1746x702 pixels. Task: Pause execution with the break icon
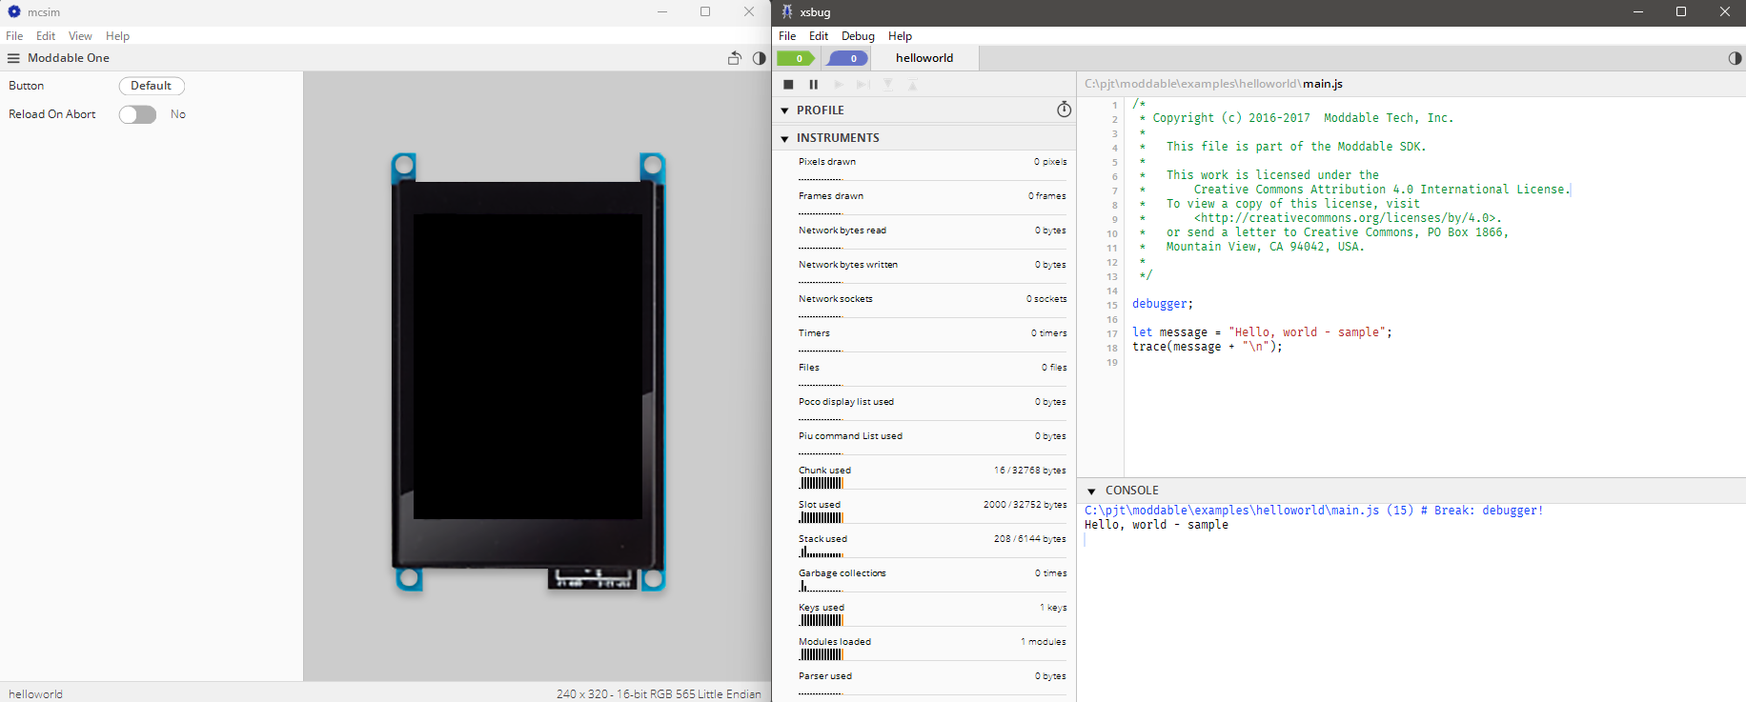[813, 85]
